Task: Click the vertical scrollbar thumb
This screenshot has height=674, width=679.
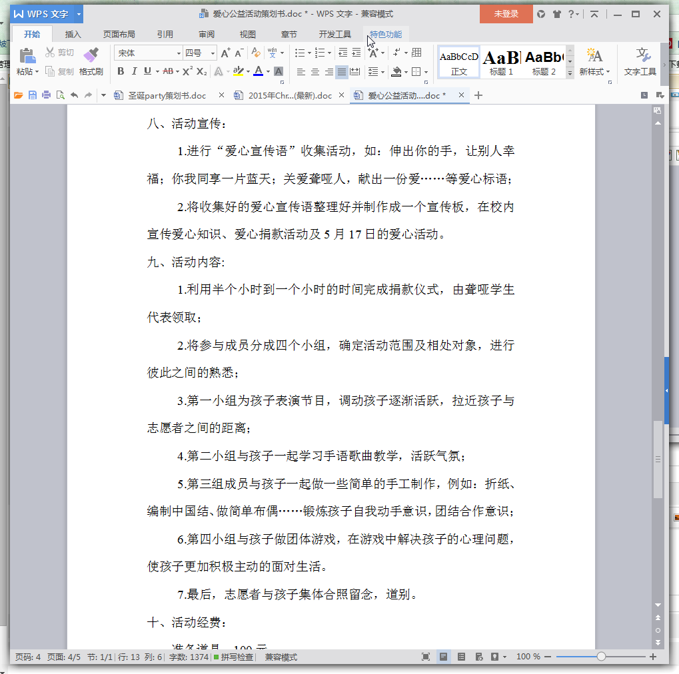Action: coord(658,460)
